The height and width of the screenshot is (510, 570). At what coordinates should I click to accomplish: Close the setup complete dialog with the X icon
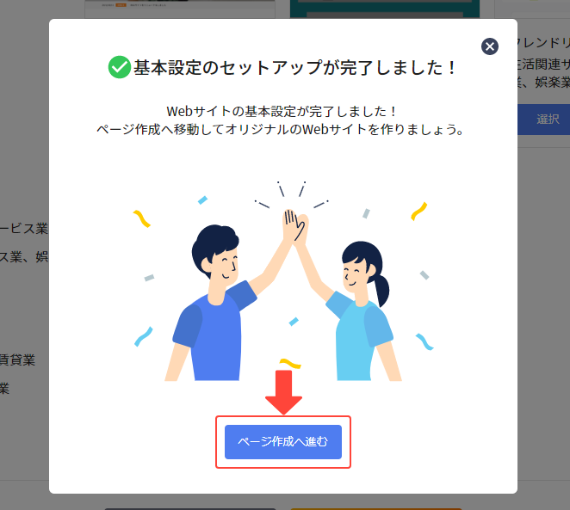click(490, 46)
